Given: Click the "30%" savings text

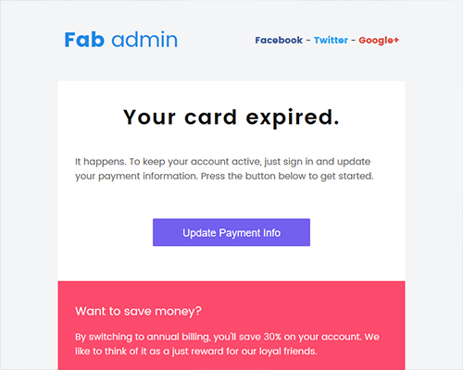Looking at the screenshot, I should coord(272,337).
